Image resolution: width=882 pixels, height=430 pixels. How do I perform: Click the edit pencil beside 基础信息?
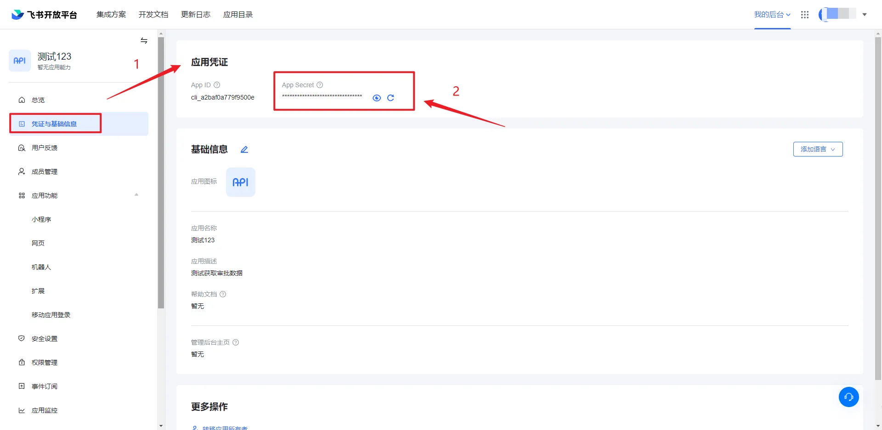[x=244, y=150]
